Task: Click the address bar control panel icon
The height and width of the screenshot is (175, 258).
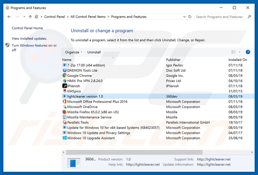Action: (37, 17)
